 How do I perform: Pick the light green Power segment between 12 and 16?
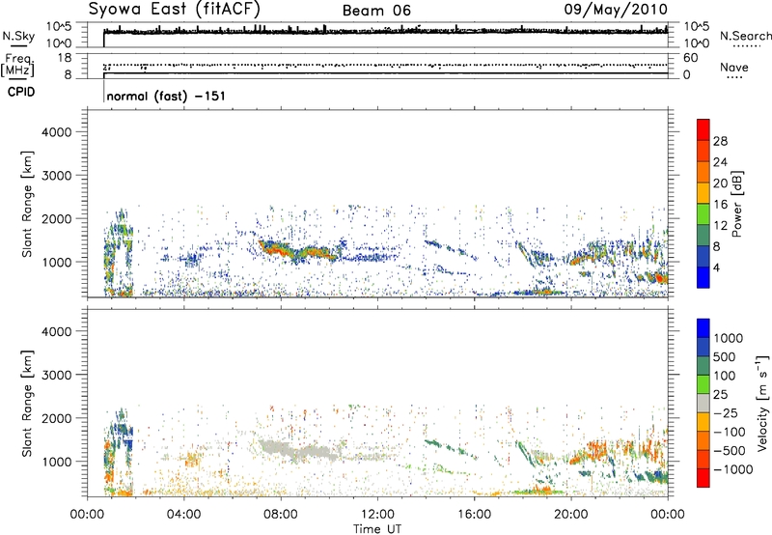tap(703, 214)
